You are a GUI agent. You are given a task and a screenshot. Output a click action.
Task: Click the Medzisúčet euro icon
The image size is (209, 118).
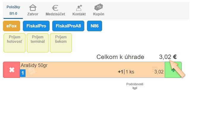coord(55,8)
